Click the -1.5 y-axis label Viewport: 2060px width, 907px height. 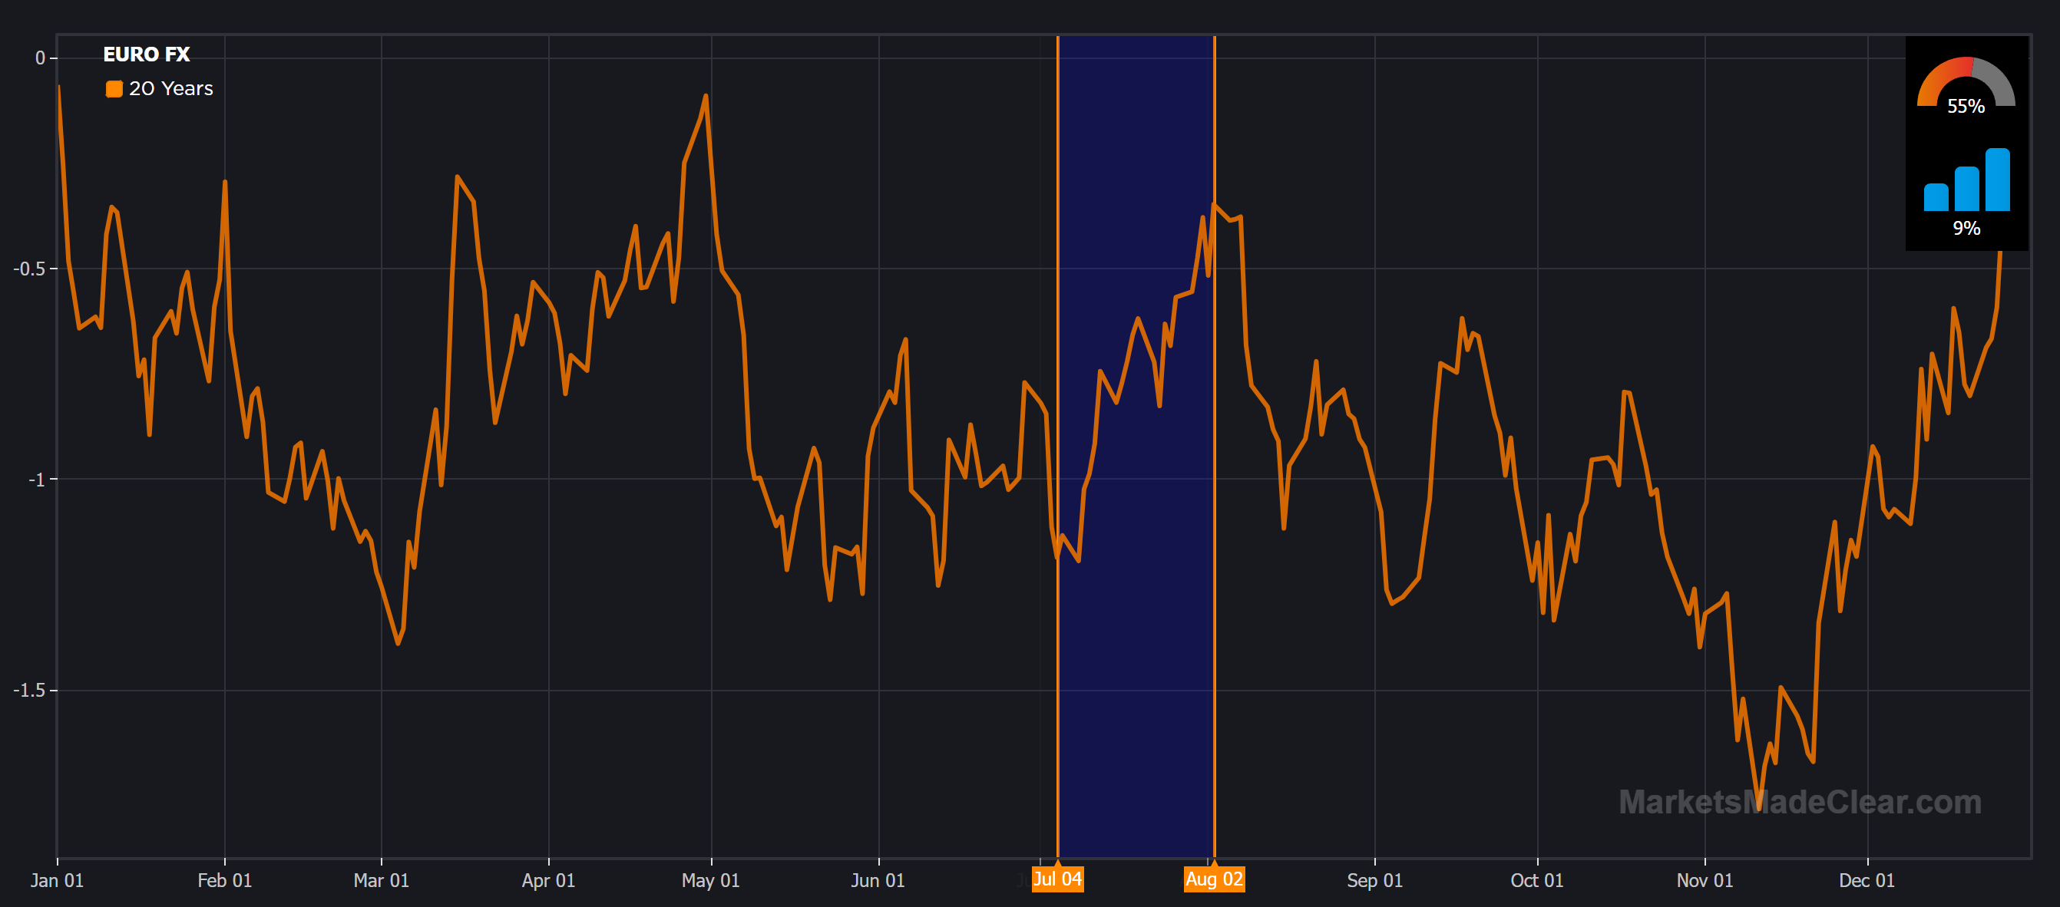30,691
